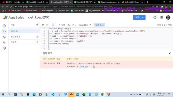Open the 배포 deploy dropdown button
Viewport: 173px width, 97px height.
click(139, 17)
